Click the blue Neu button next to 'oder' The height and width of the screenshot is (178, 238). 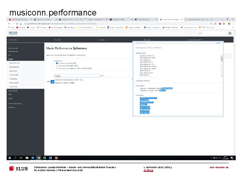[x=53, y=82]
